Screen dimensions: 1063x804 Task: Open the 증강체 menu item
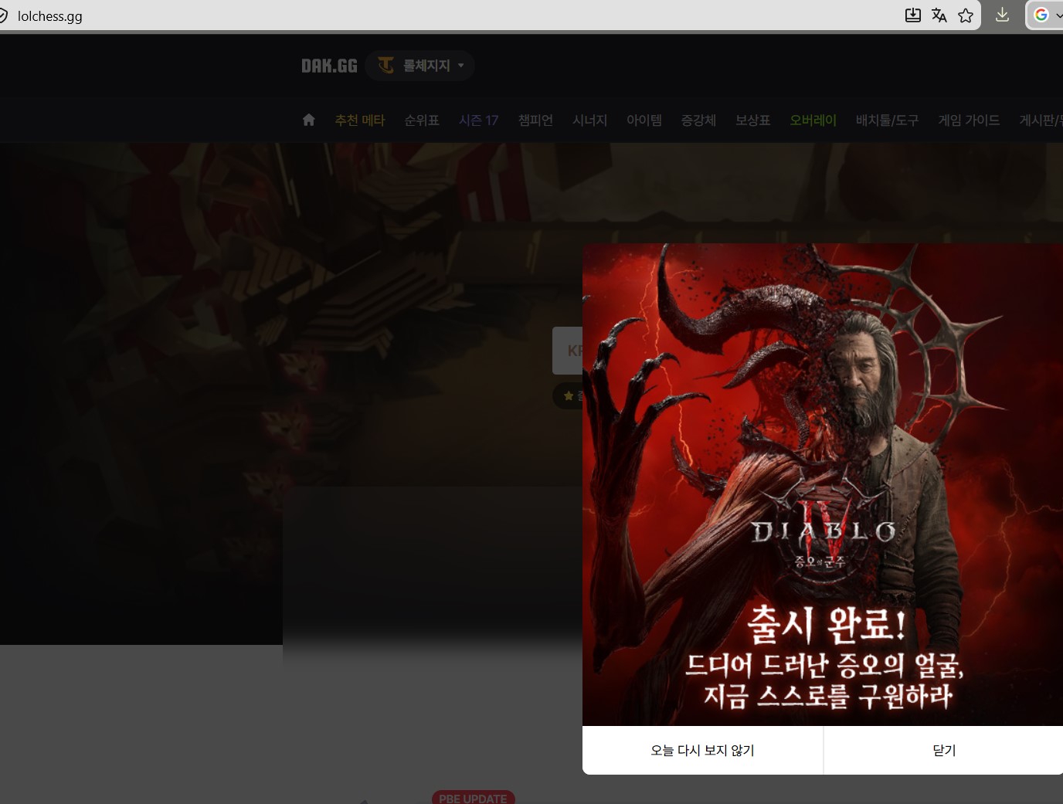click(698, 120)
